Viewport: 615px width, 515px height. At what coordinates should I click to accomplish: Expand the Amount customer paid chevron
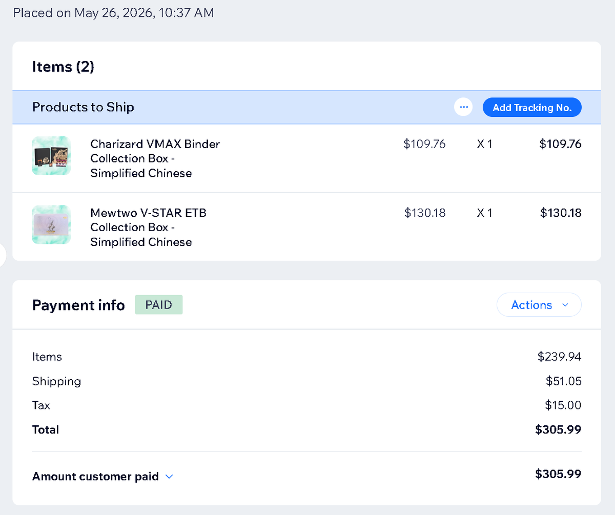pyautogui.click(x=169, y=477)
